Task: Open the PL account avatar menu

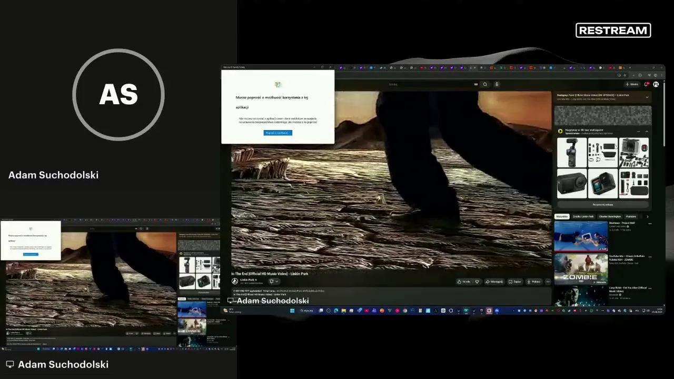Action: [x=656, y=84]
